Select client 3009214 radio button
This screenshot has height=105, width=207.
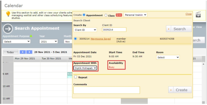tap(75, 39)
